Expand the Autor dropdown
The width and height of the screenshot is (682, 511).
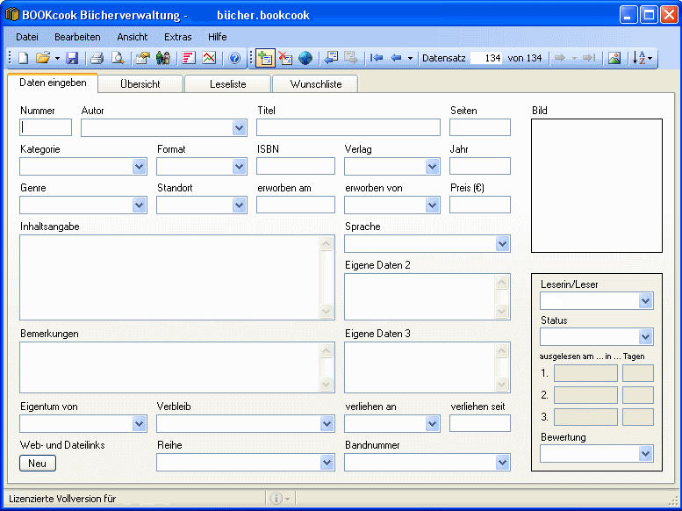pos(240,128)
